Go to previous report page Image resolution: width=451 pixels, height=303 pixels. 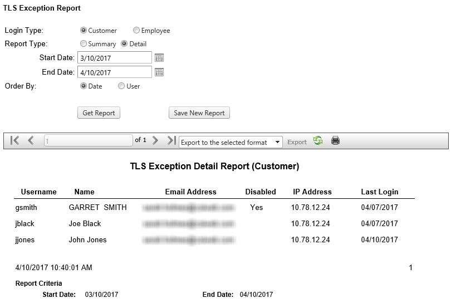coord(31,141)
